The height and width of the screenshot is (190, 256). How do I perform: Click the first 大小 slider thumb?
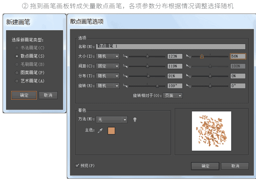[148, 56]
